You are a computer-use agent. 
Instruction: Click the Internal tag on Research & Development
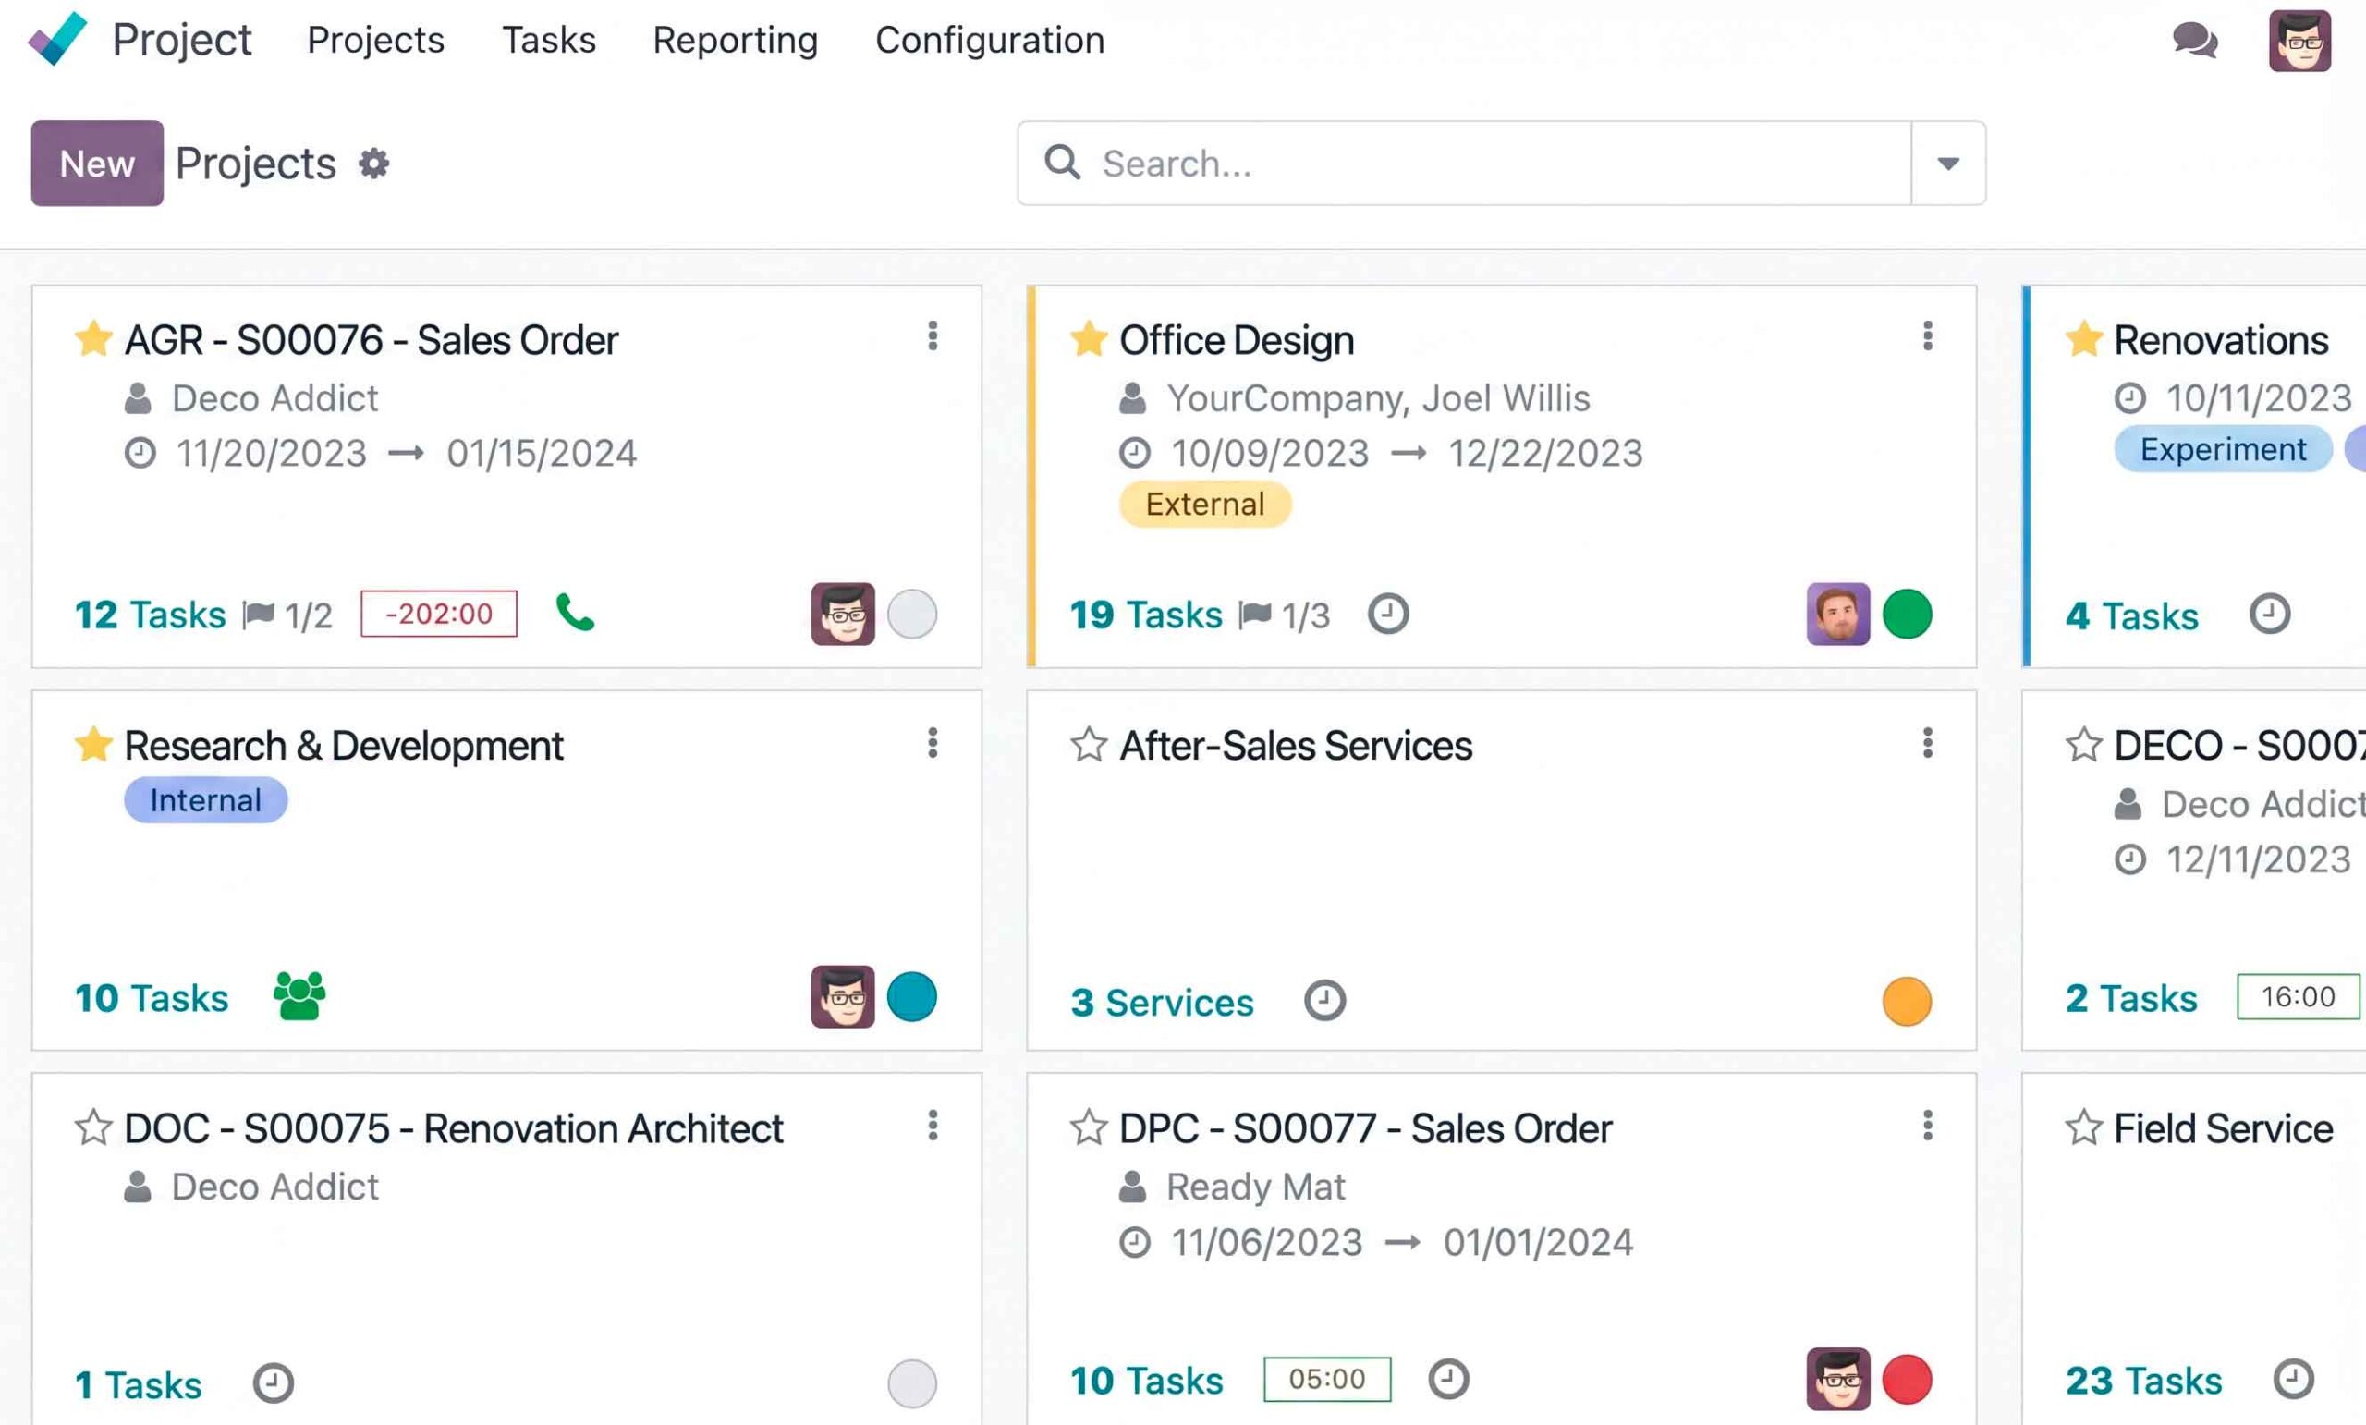(x=205, y=800)
